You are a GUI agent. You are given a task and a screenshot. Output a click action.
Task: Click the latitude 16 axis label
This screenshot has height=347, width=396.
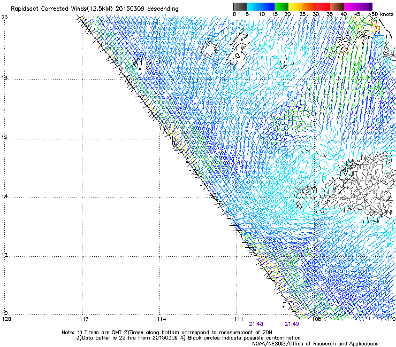coord(4,138)
